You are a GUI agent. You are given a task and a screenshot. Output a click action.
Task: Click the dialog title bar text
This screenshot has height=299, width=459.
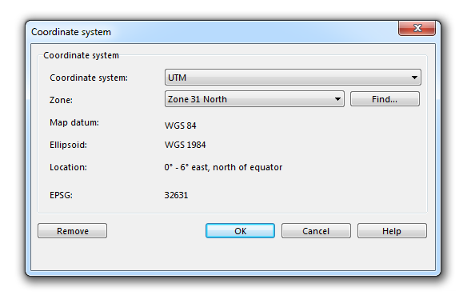click(x=71, y=32)
